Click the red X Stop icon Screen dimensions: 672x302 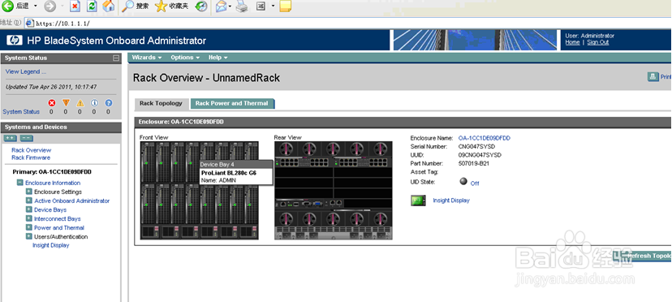[75, 6]
